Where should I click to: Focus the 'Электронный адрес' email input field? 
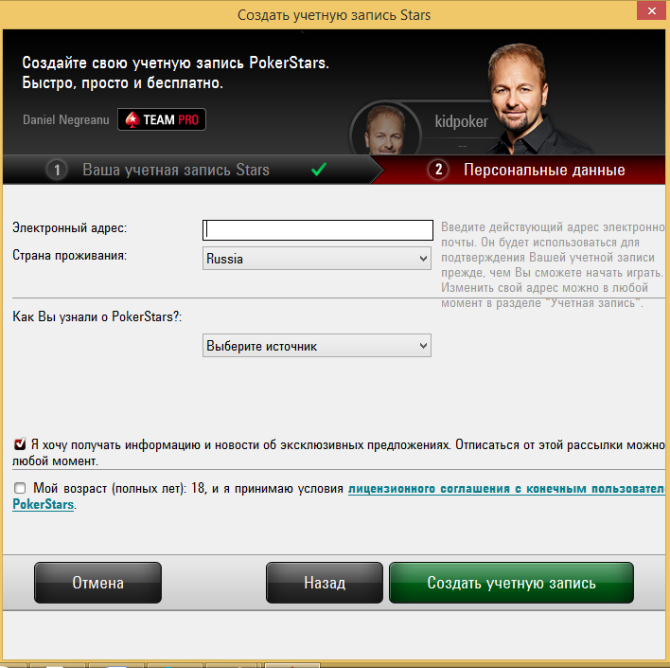[317, 230]
